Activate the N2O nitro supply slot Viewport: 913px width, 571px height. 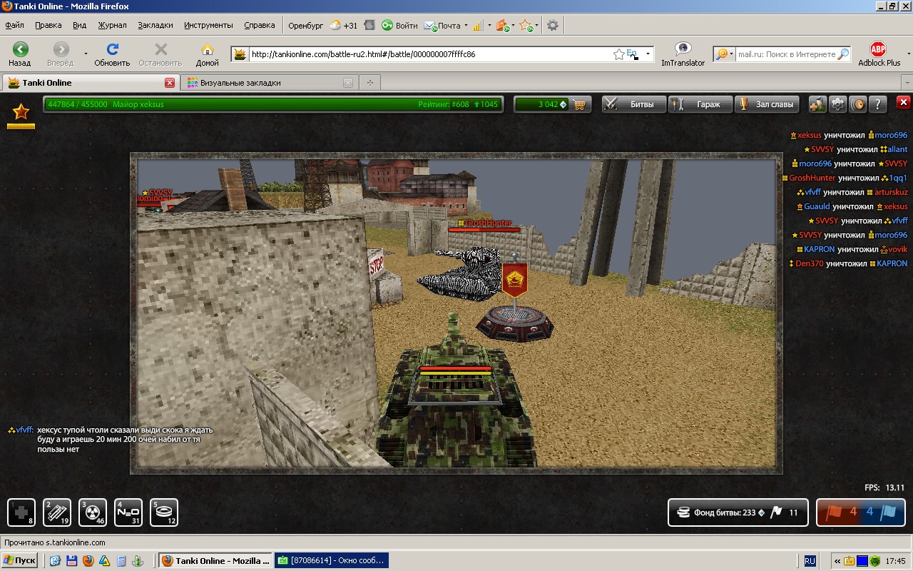click(x=128, y=512)
